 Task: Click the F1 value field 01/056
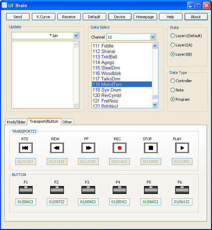click(x=26, y=202)
